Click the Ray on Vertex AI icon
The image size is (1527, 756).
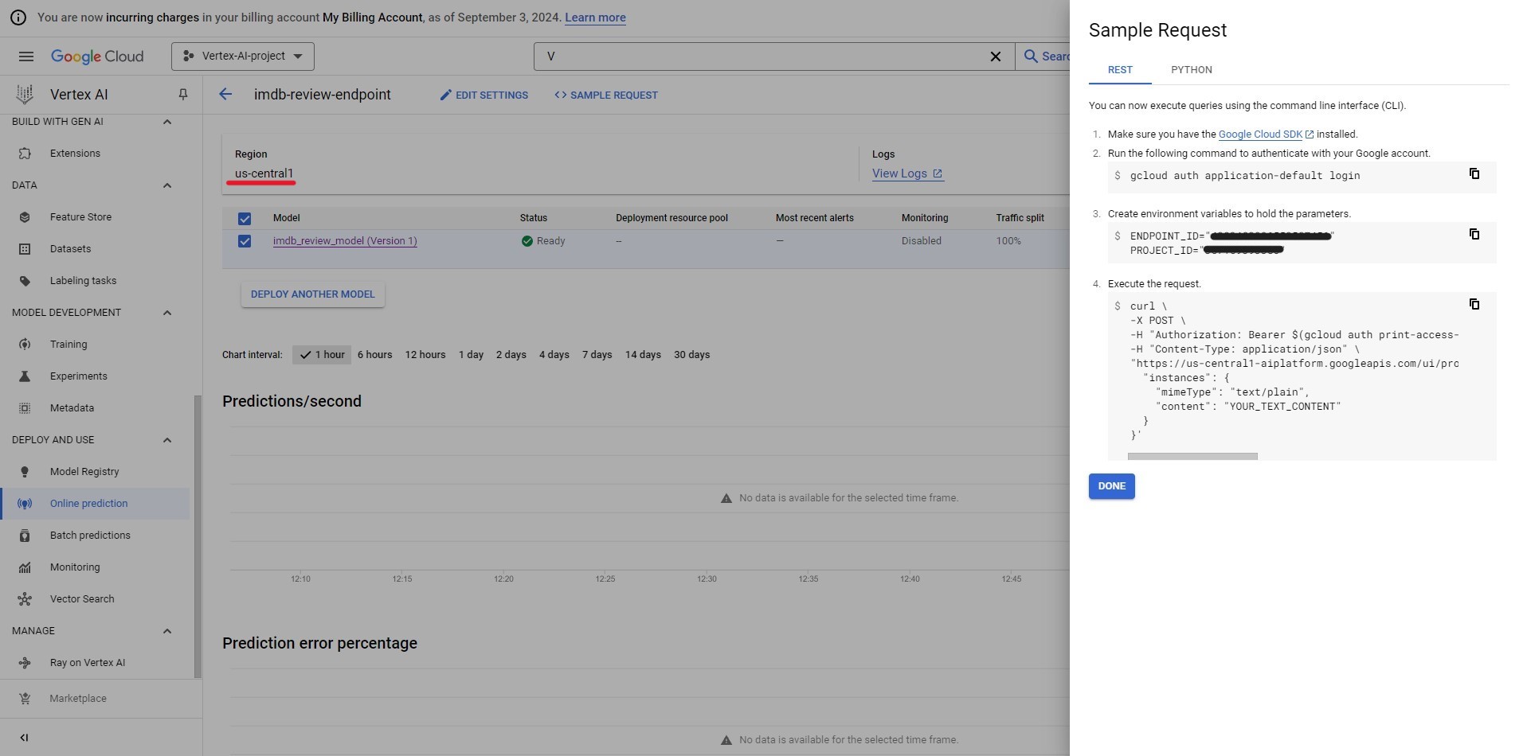tap(25, 663)
